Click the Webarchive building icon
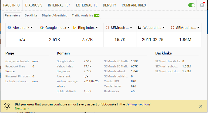Image resolution: width=208 pixels, height=113 pixels. point(140,28)
